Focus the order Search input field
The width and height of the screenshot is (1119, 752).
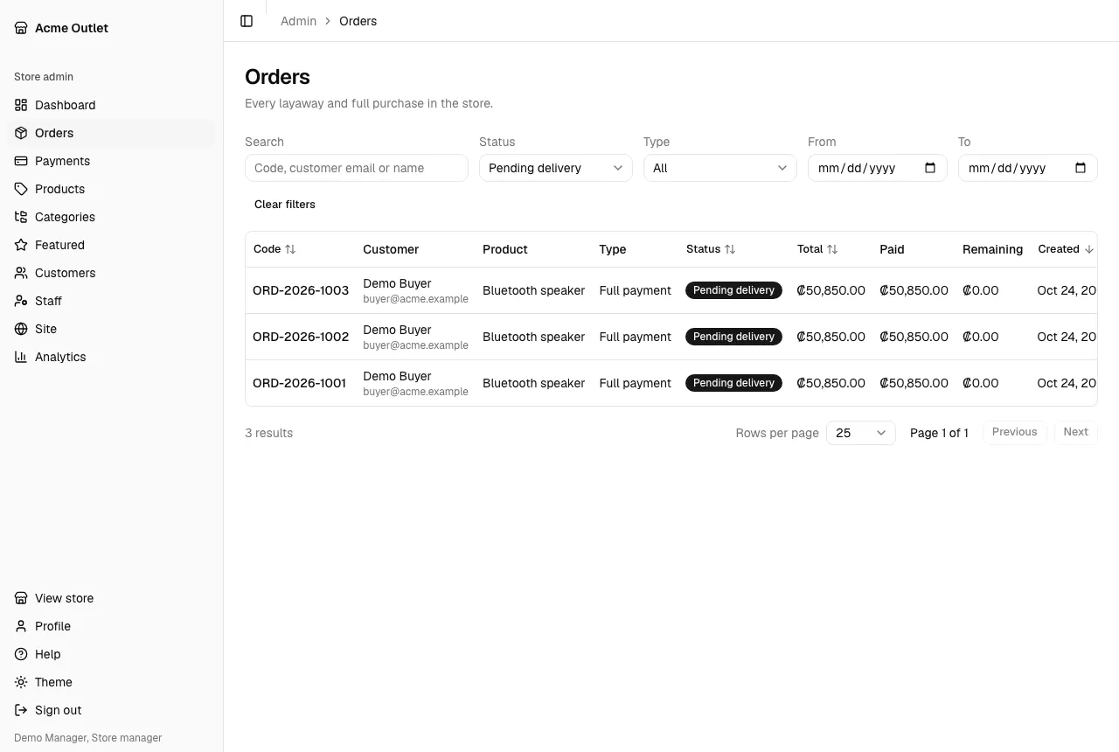pos(357,168)
